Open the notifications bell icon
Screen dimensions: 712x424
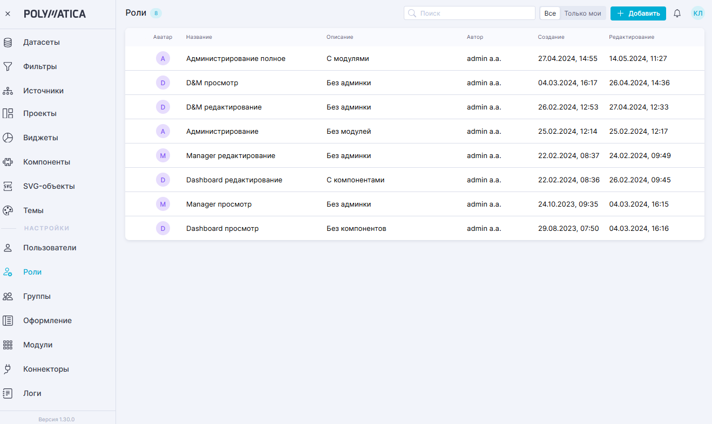pos(677,13)
